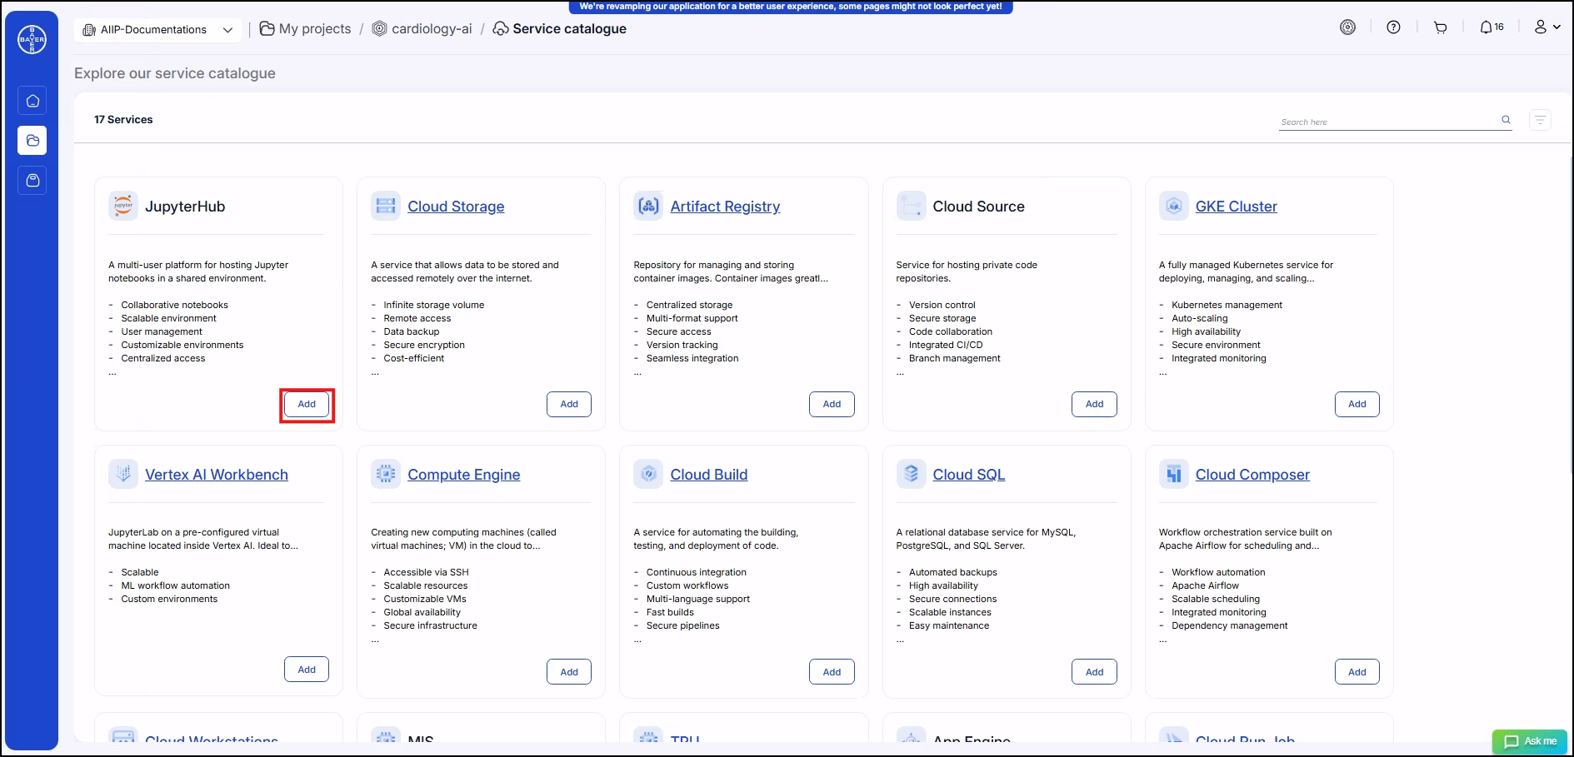
Task: Click the Cloud Composer service icon
Action: click(1173, 474)
